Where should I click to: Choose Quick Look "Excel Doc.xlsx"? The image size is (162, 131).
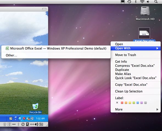click(x=136, y=78)
